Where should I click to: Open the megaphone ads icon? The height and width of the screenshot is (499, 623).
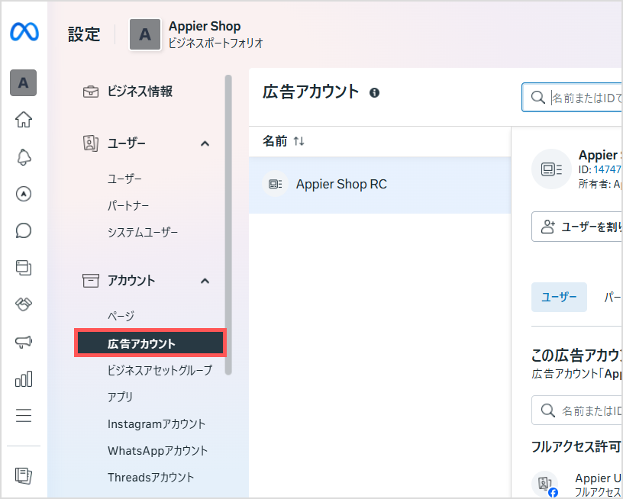24,341
